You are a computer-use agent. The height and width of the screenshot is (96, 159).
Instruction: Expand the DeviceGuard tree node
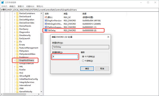pos(15,17)
